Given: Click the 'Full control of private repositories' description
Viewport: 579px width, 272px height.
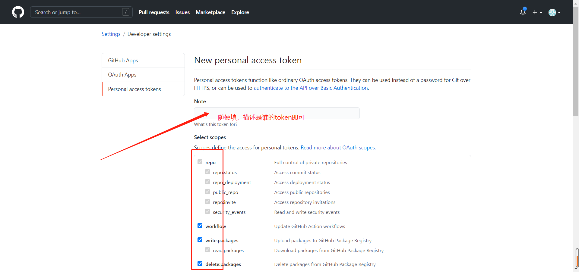Looking at the screenshot, I should click(x=311, y=163).
